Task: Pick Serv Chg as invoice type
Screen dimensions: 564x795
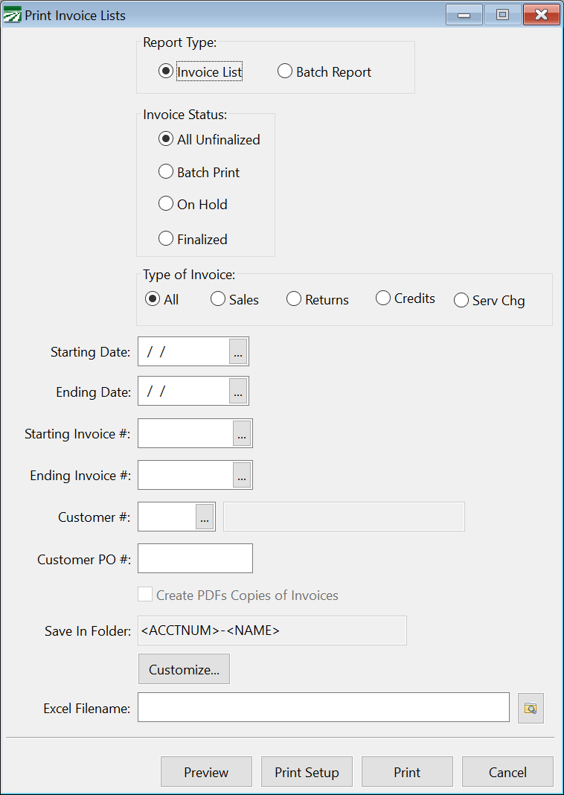Action: (x=461, y=300)
